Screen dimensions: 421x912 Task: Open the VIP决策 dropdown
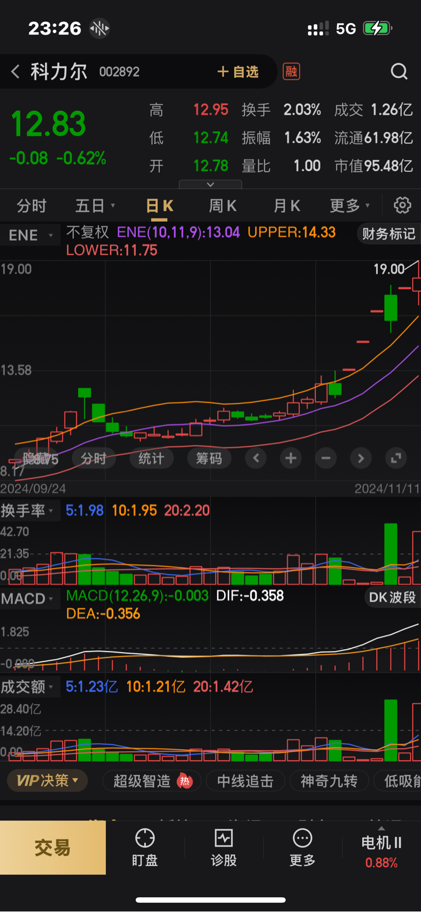click(47, 780)
